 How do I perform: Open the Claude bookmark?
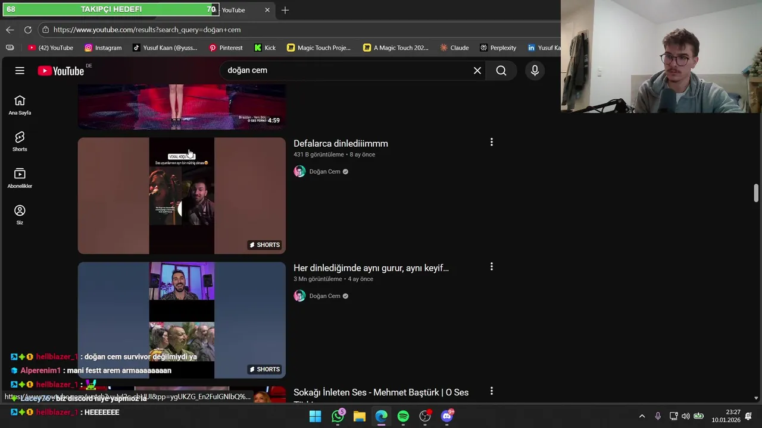[454, 48]
